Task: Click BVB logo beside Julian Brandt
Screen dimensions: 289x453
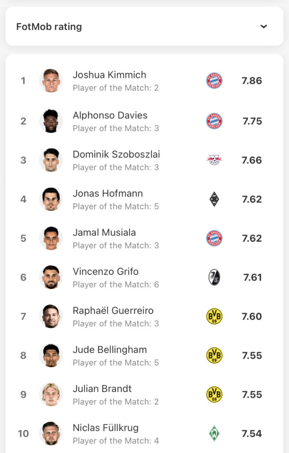Action: coord(214,394)
